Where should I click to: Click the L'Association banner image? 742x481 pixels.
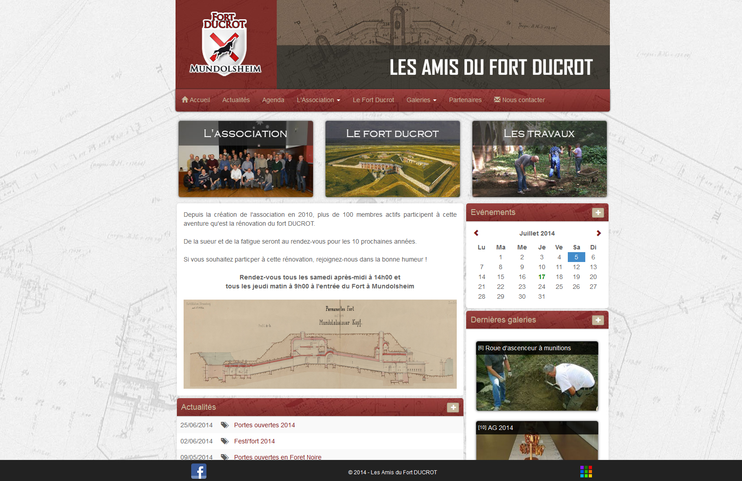click(x=246, y=159)
